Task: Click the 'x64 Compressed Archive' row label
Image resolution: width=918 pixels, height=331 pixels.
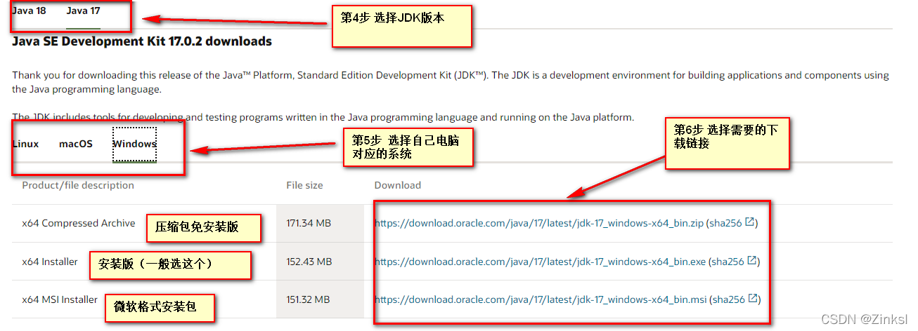Action: coord(79,223)
